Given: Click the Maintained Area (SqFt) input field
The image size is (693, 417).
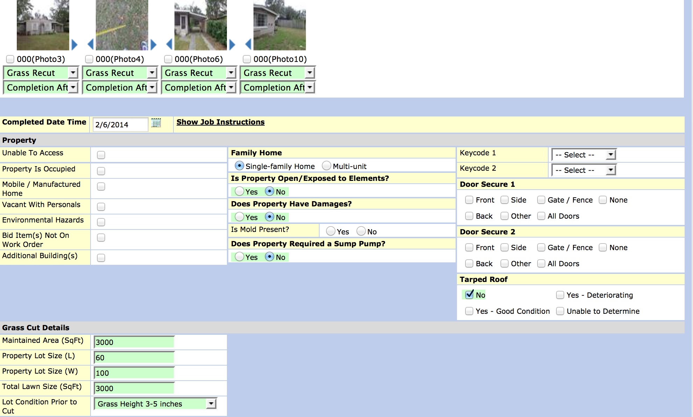Looking at the screenshot, I should pyautogui.click(x=135, y=342).
